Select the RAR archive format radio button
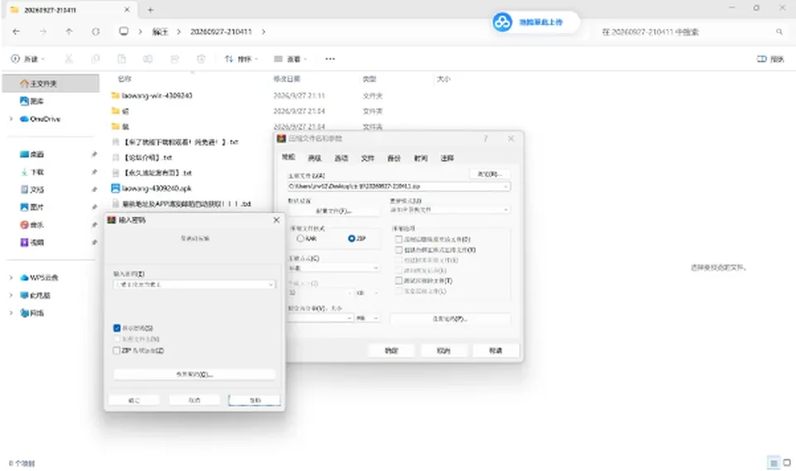The image size is (796, 471). (x=300, y=238)
